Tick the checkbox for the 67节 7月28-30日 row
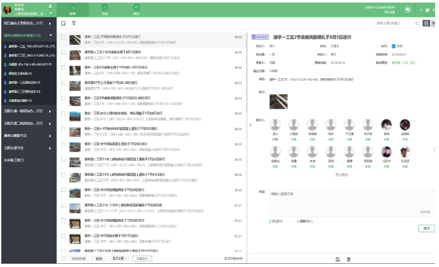Image resolution: width=439 pixels, height=267 pixels. coord(63,83)
